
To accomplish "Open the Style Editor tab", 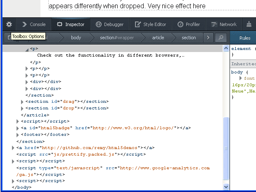I will (151, 24).
